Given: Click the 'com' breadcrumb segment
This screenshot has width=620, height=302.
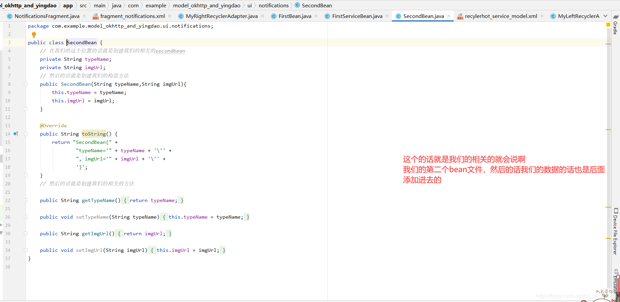Looking at the screenshot, I should 133,5.
